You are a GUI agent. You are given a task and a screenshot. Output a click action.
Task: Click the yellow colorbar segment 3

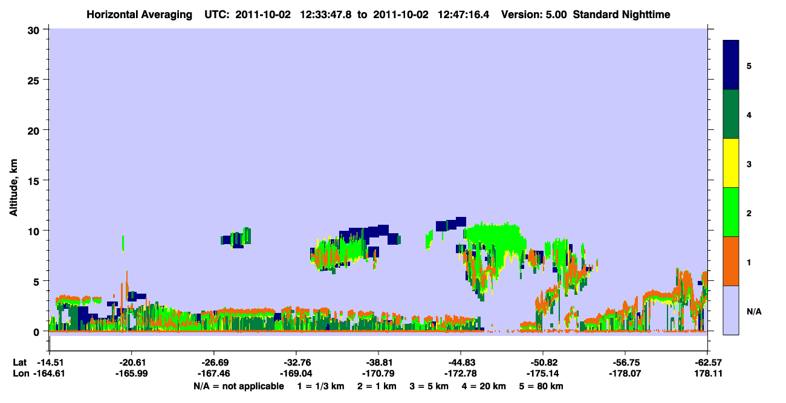coord(731,163)
